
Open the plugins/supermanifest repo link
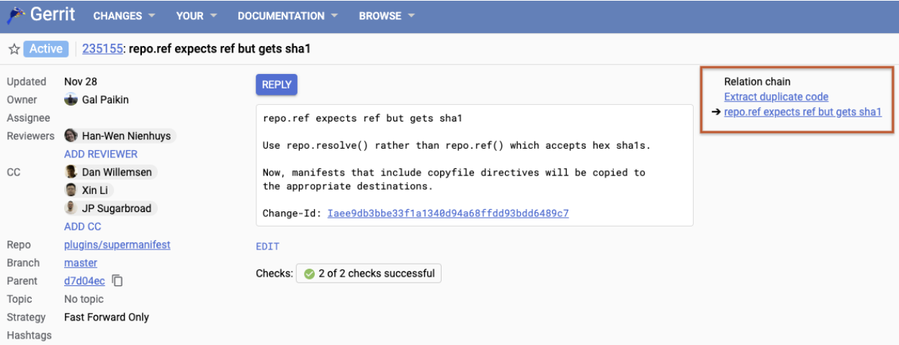(x=117, y=245)
